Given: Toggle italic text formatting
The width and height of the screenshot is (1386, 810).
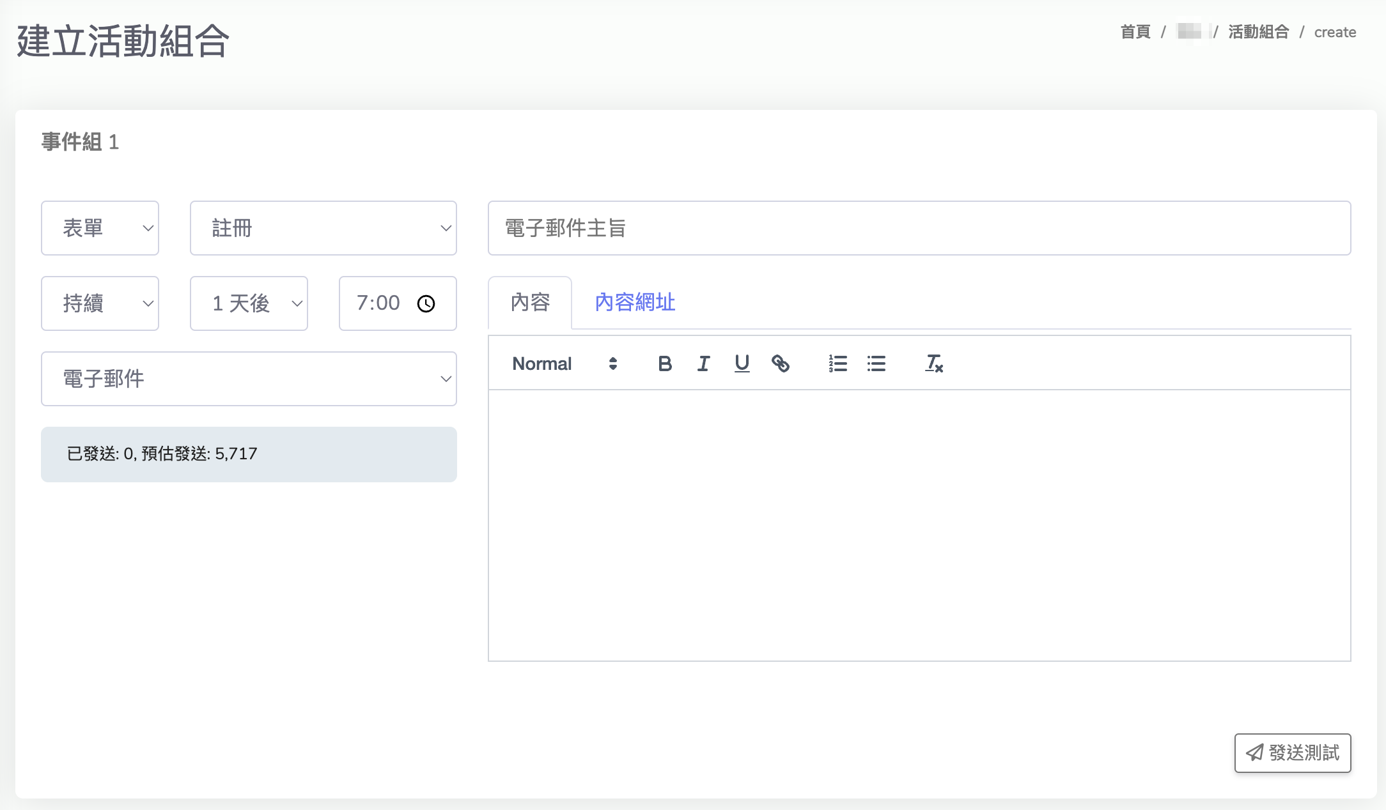Looking at the screenshot, I should [703, 363].
